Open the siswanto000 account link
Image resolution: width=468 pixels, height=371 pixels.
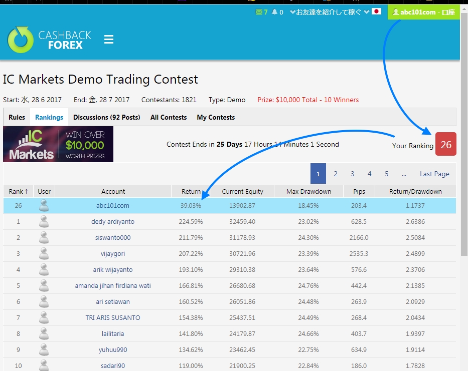(113, 238)
